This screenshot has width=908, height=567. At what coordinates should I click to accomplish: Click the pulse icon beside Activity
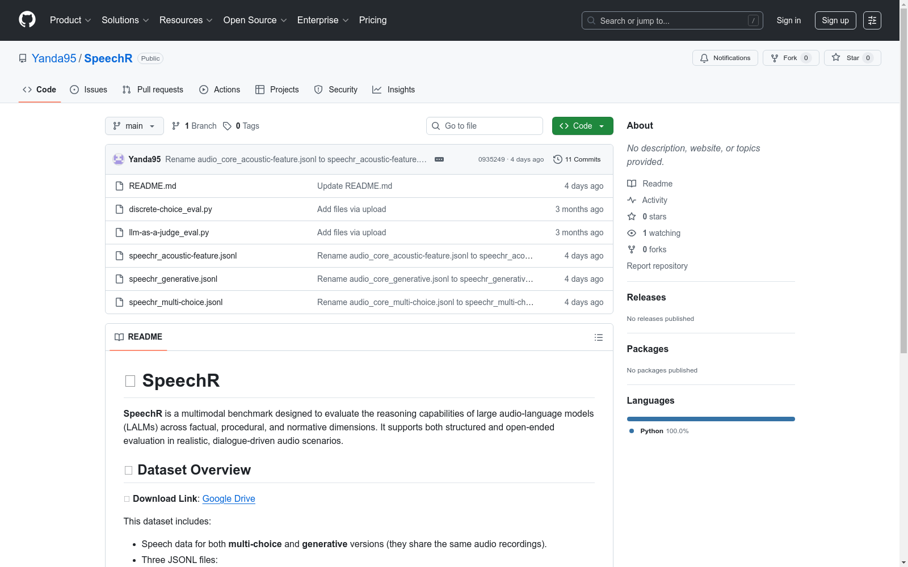coord(632,200)
